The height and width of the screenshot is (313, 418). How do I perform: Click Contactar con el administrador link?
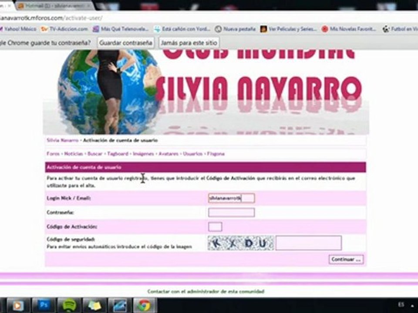point(206,291)
